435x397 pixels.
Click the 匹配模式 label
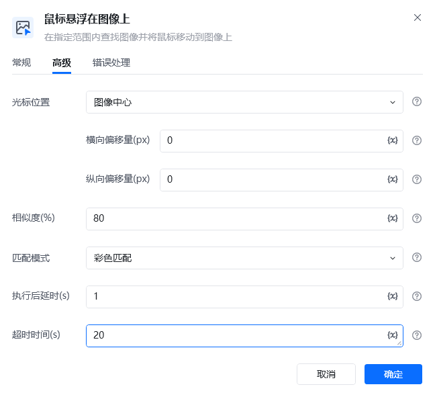coord(31,258)
